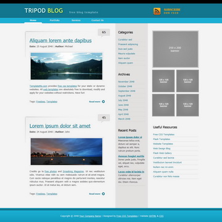Open the Portfolio menu item
The height and width of the screenshot is (222, 222).
point(55,20)
